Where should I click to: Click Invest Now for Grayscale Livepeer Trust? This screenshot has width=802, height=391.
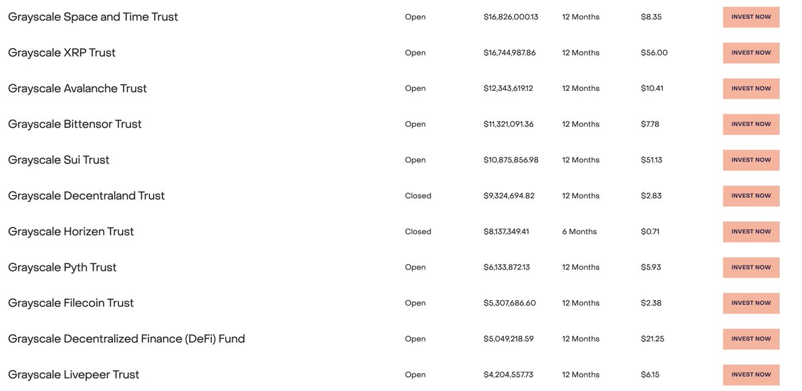[x=751, y=374]
